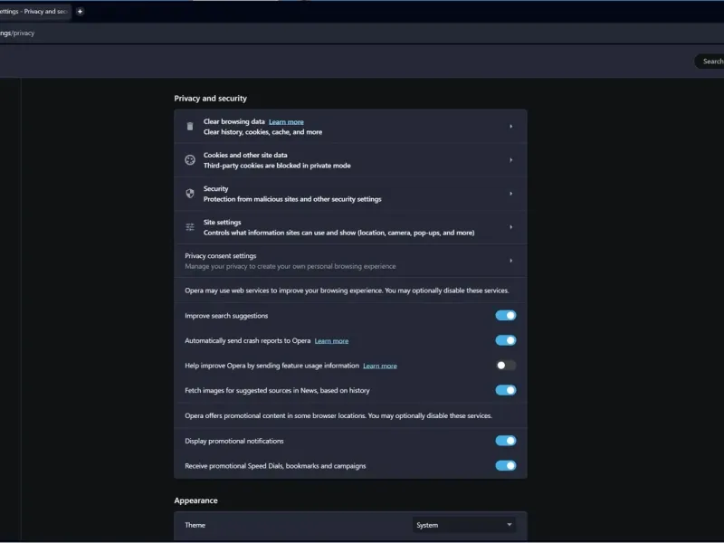This screenshot has height=543, width=724.
Task: Click the Theme label
Action: 195,525
